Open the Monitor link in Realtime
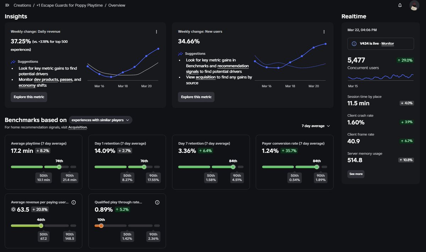This screenshot has height=252, width=426. pos(388,44)
